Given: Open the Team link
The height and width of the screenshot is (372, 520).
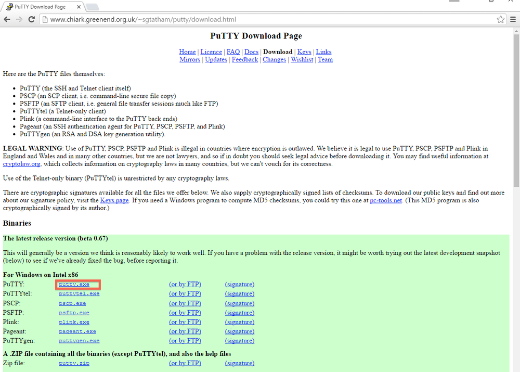Looking at the screenshot, I should point(326,59).
